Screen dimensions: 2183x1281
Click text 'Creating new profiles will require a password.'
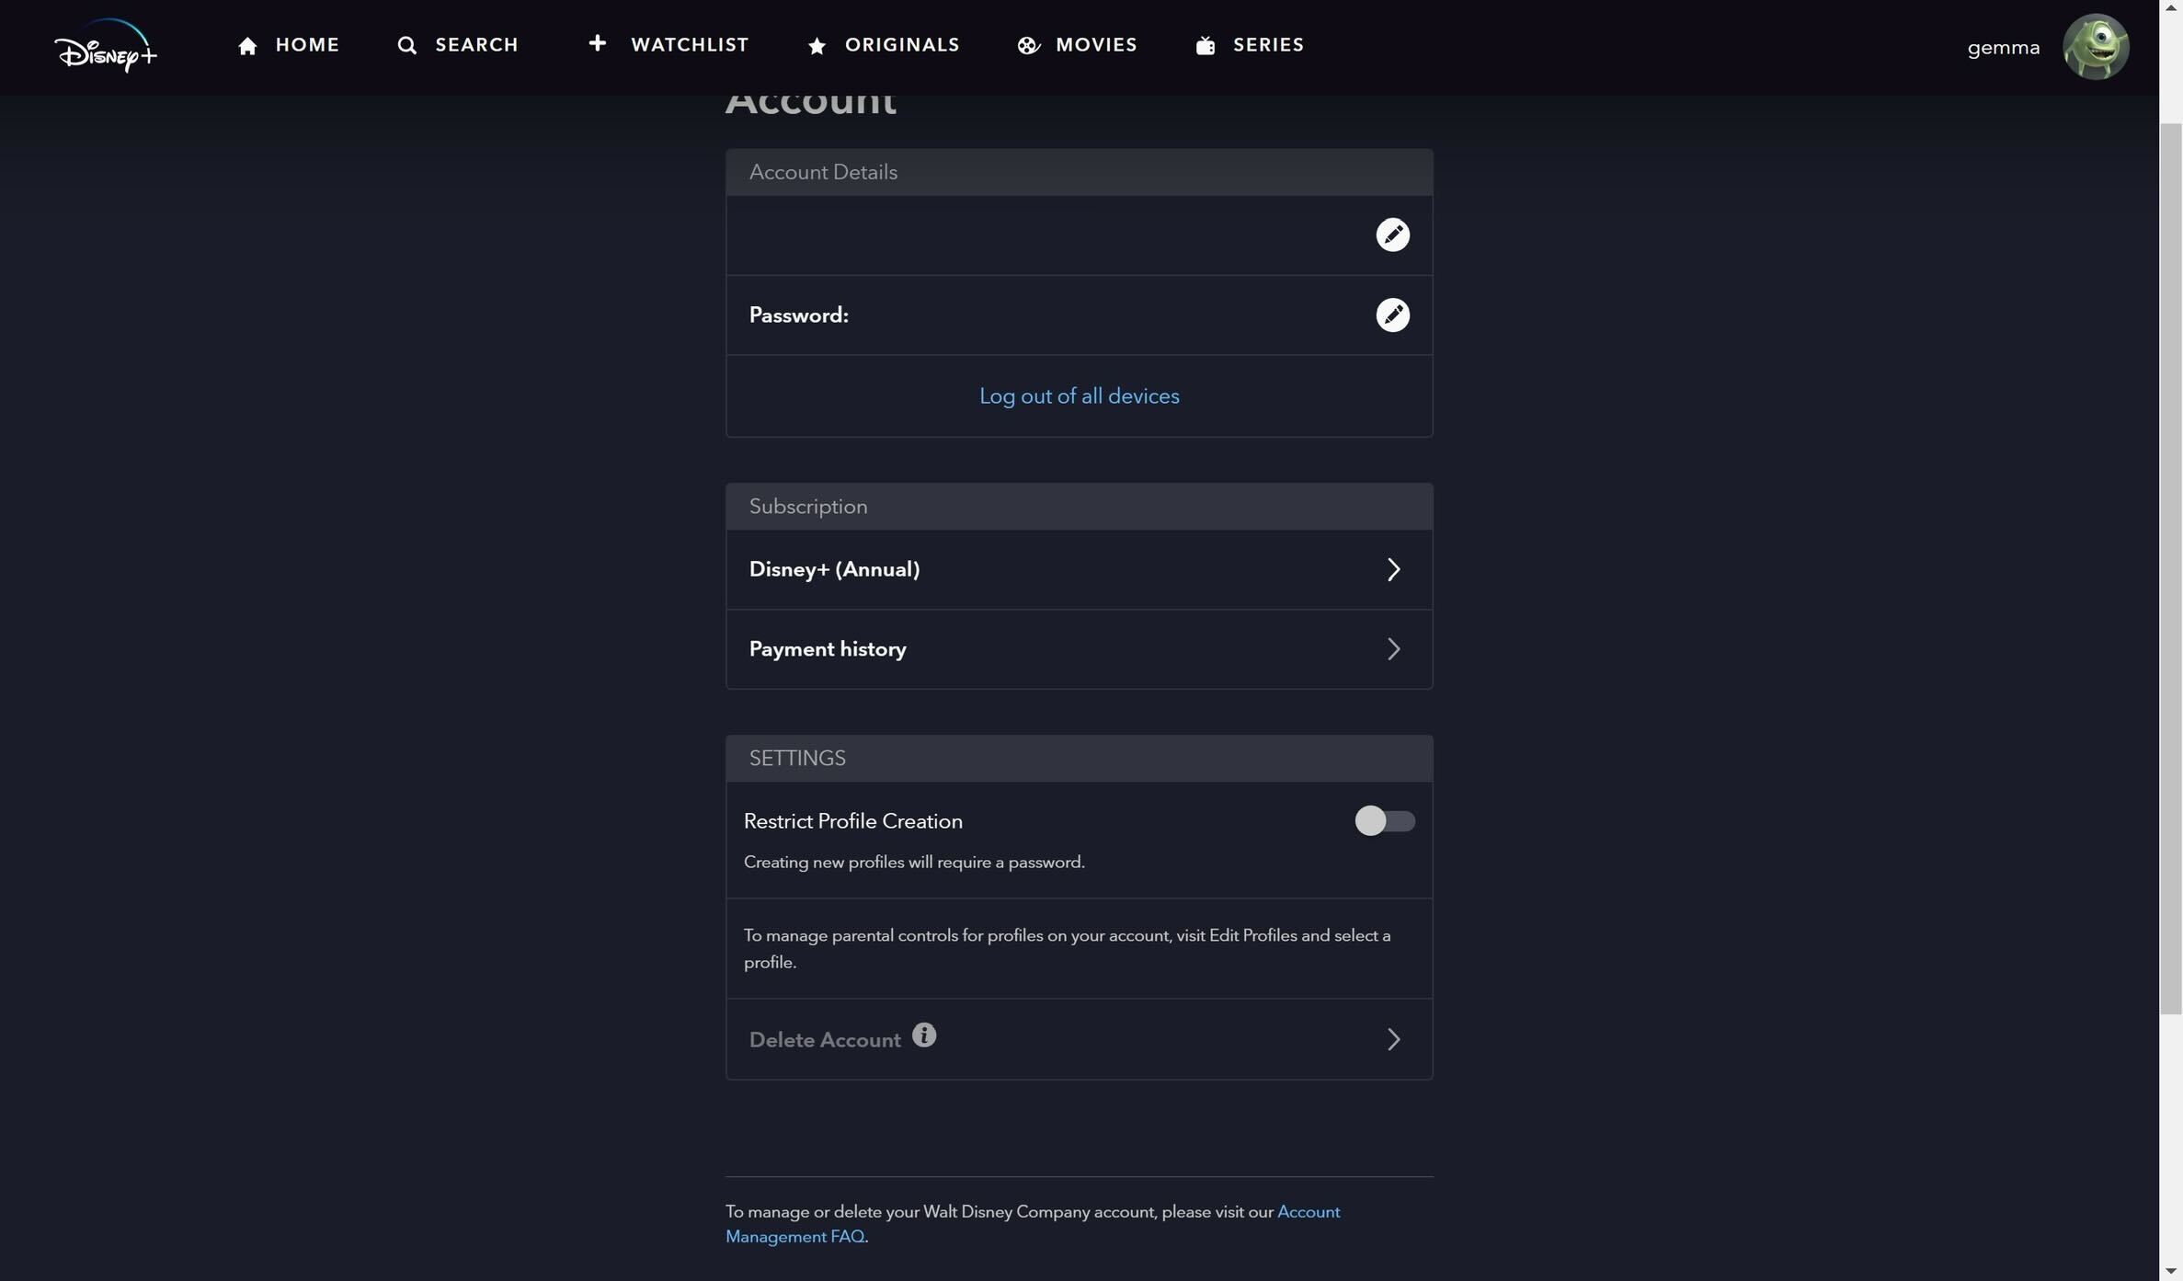[914, 863]
